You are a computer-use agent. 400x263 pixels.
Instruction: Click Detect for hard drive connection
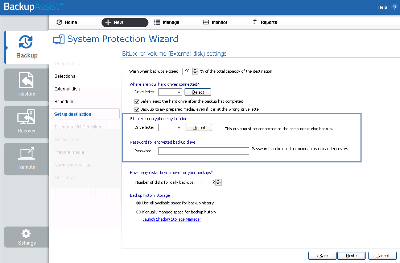point(198,92)
